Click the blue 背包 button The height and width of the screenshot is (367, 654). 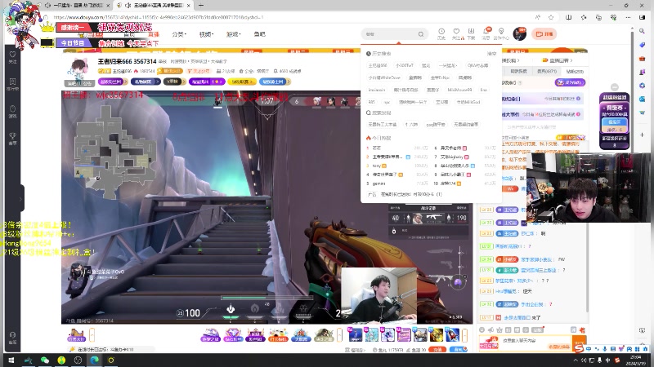459,350
